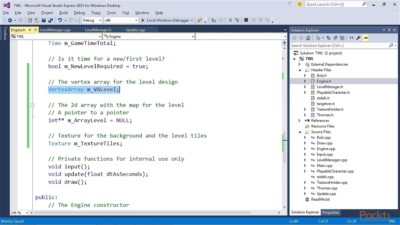Open document tabs overflow dropdown
Image resolution: width=400 pixels, height=225 pixels.
pyautogui.click(x=285, y=30)
